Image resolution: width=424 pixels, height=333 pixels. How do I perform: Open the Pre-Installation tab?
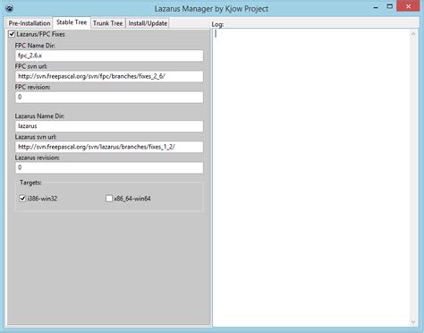tap(30, 23)
